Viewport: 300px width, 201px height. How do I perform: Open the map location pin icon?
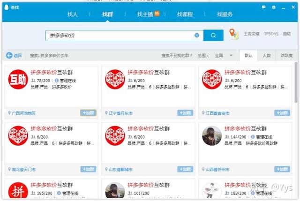(x=233, y=34)
